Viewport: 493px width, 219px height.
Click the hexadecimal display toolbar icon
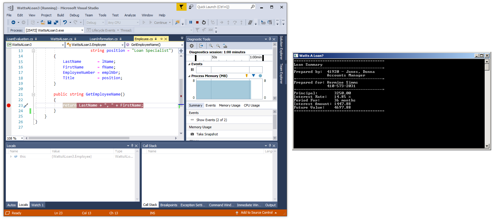(250, 22)
